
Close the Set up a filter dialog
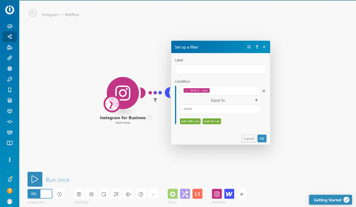click(264, 47)
